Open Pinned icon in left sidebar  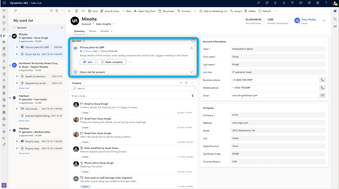pos(4,29)
